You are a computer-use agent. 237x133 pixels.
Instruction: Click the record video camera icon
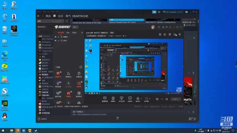point(157,99)
